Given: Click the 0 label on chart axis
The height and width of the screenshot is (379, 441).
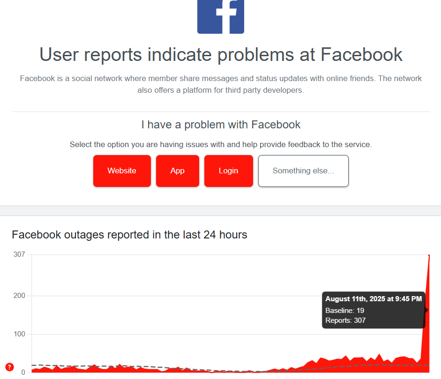Looking at the screenshot, I should [23, 372].
